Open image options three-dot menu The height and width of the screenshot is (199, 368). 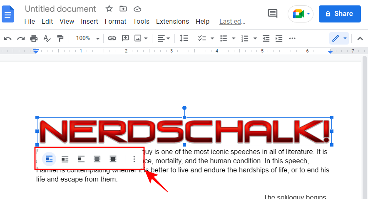[134, 159]
